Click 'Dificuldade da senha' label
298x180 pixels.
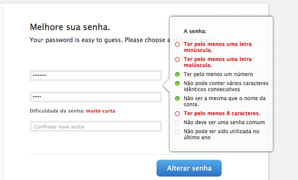[57, 111]
